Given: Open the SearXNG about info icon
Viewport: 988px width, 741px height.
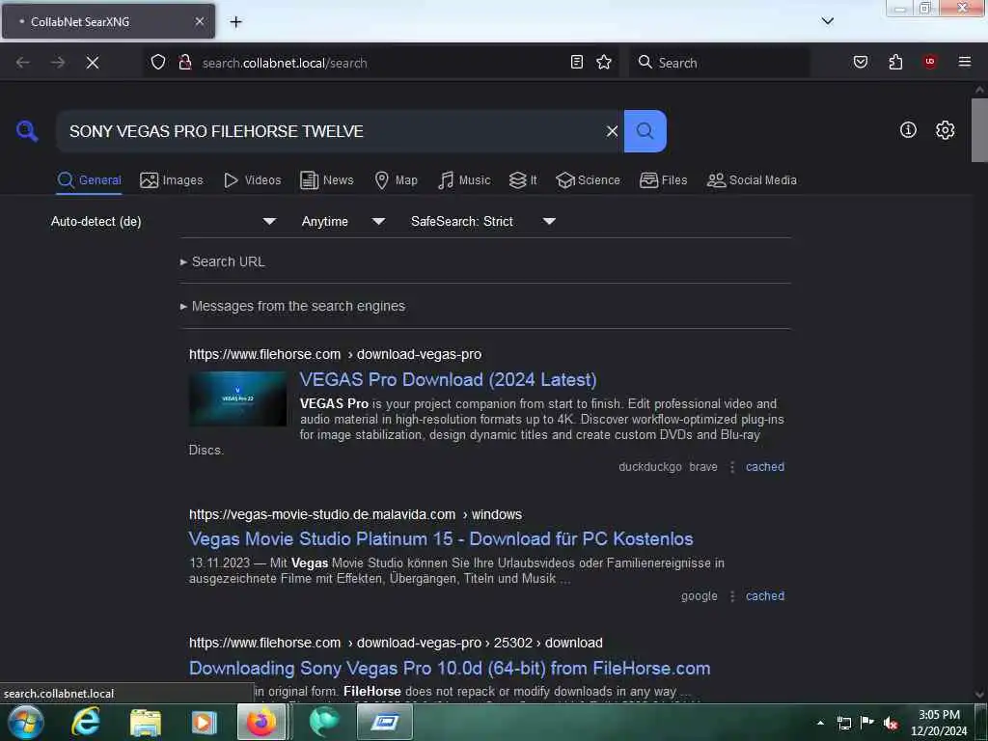Looking at the screenshot, I should pyautogui.click(x=907, y=130).
